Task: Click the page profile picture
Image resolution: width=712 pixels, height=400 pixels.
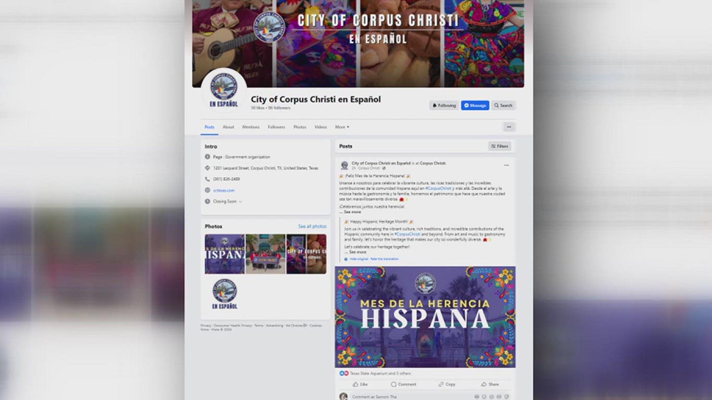Action: click(x=224, y=91)
